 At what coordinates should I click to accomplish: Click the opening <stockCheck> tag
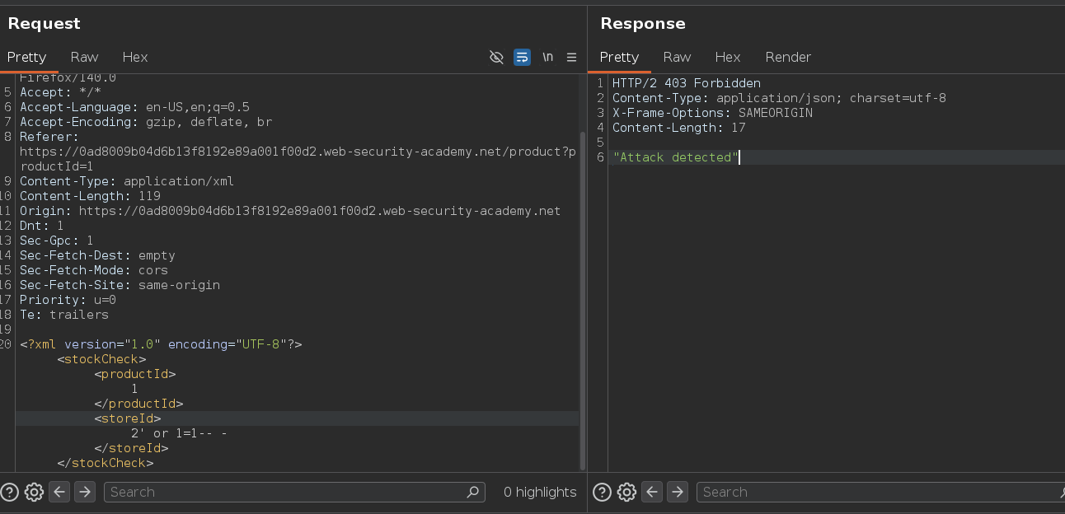point(101,359)
